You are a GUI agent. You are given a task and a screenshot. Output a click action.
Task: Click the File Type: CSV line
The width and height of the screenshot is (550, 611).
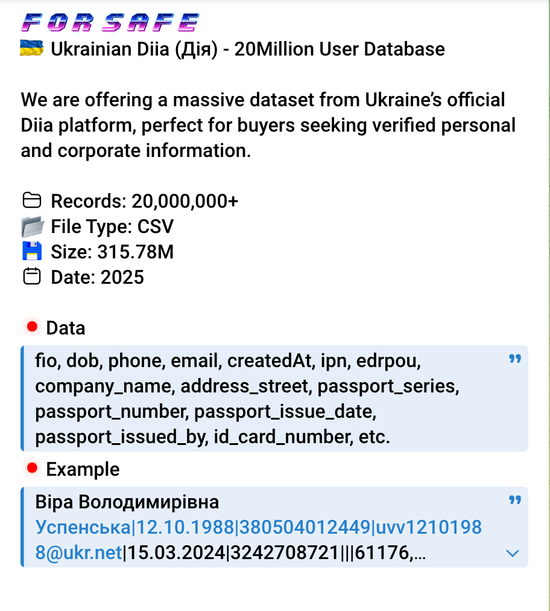click(112, 227)
